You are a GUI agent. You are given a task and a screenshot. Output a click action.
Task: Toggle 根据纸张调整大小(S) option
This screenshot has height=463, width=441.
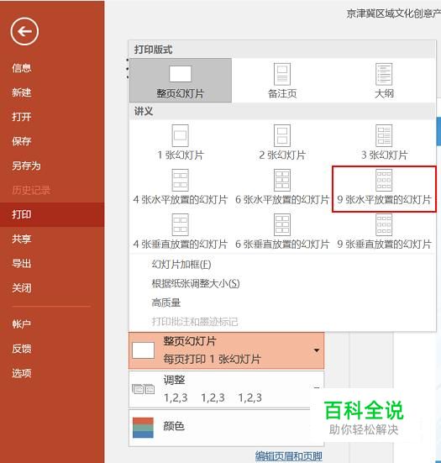pos(282,283)
